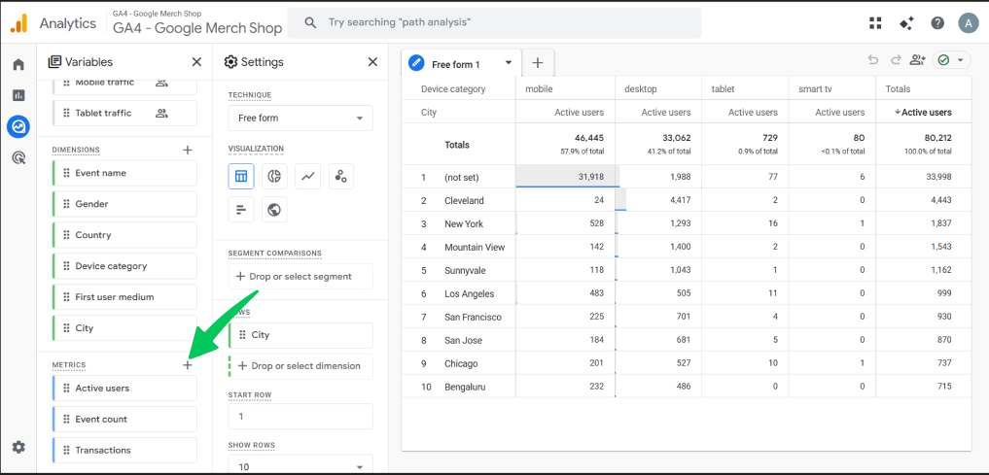Open the Insights sparkle icon
Image resolution: width=989 pixels, height=475 pixels.
pyautogui.click(x=906, y=23)
